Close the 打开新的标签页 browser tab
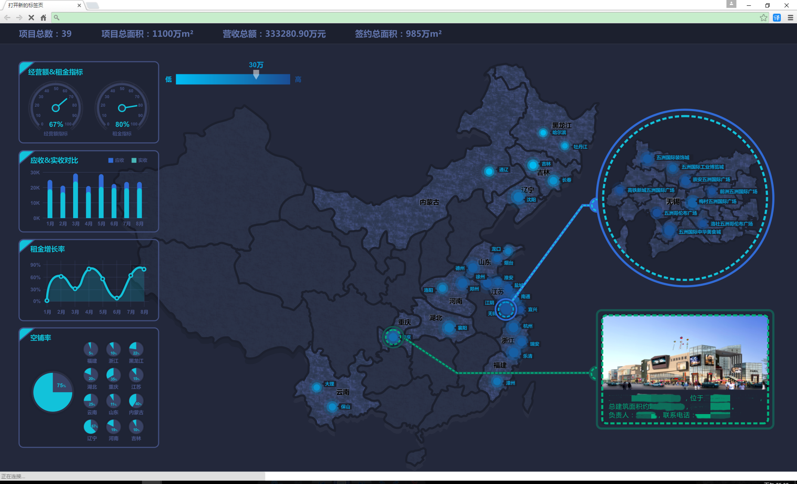 click(79, 5)
